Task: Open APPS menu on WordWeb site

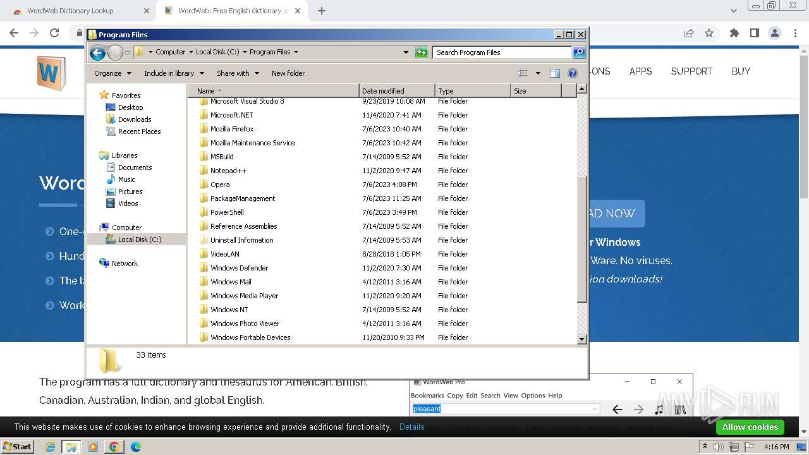Action: (x=640, y=71)
